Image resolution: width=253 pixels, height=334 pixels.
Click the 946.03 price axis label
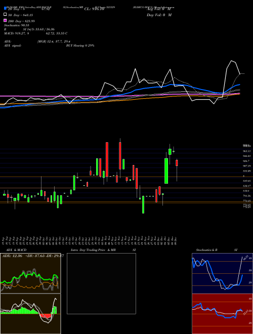(246, 156)
